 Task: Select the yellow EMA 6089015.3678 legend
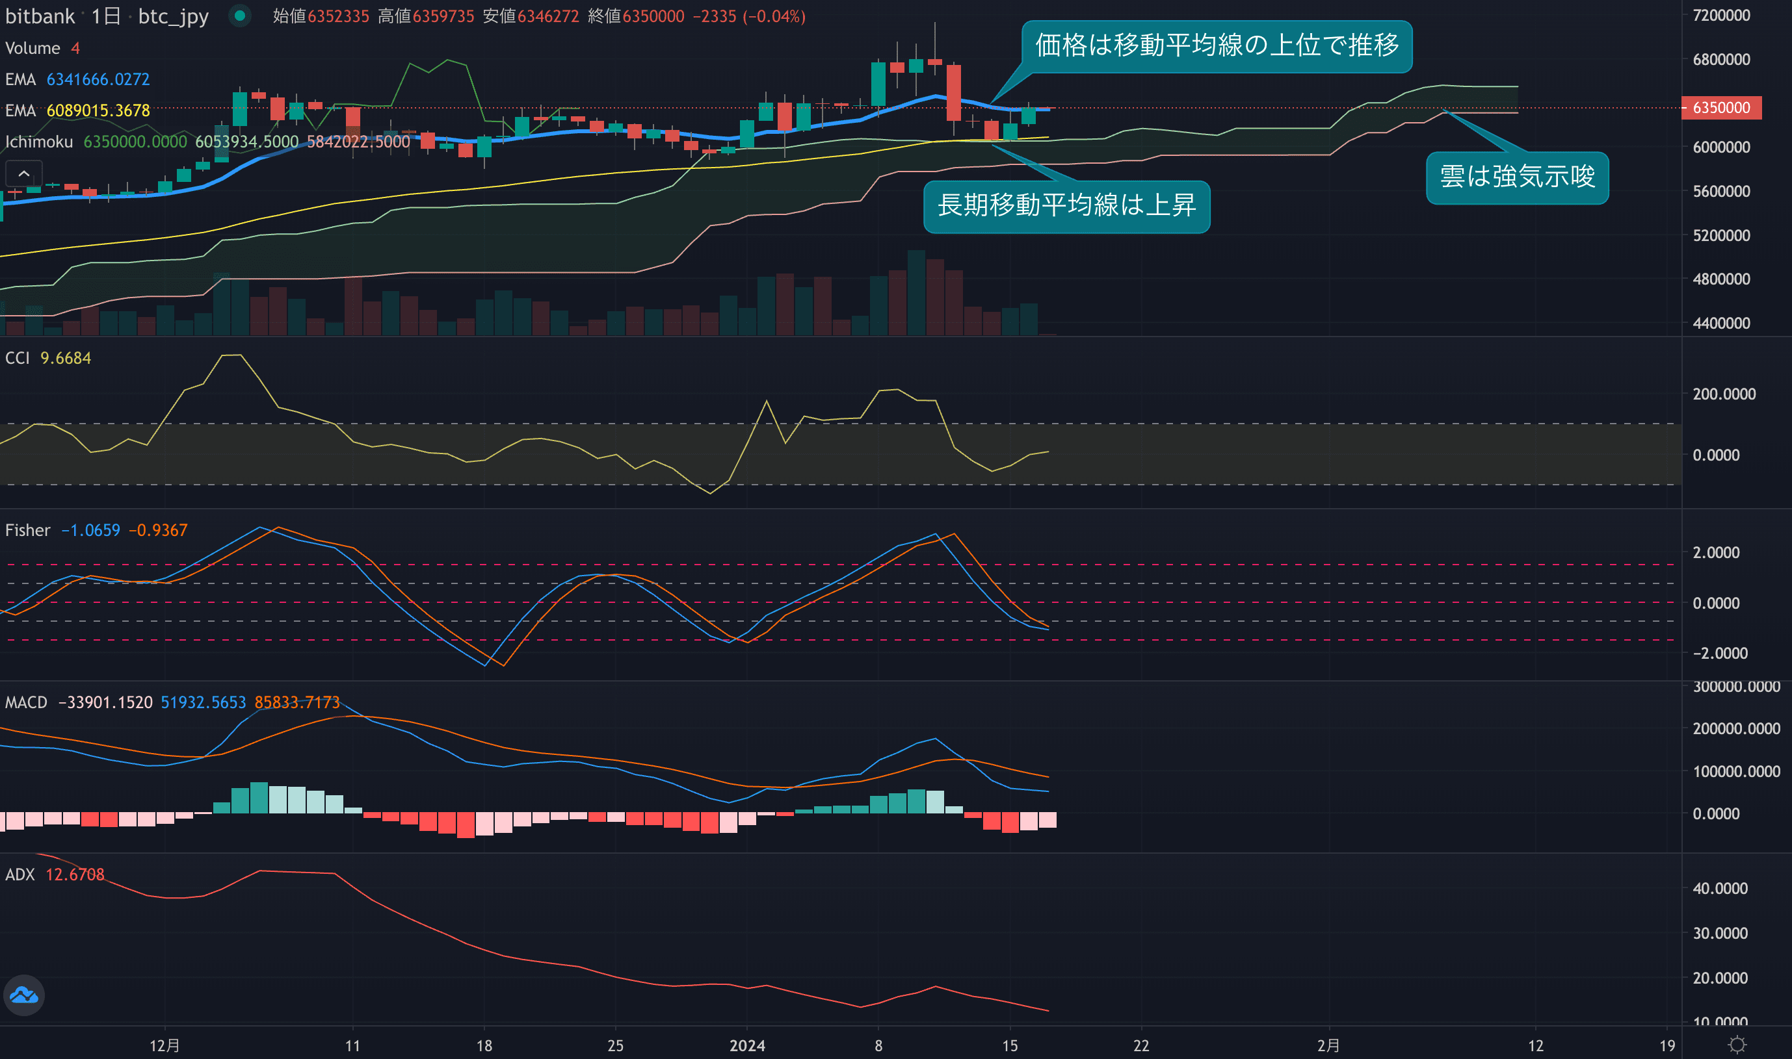point(77,110)
